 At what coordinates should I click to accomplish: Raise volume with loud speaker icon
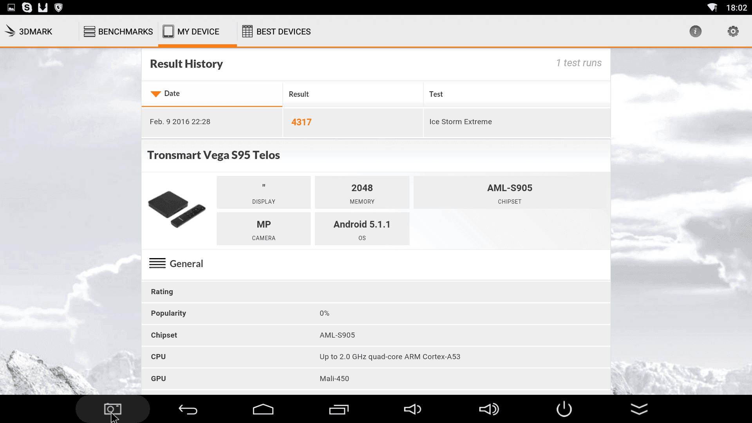click(489, 409)
